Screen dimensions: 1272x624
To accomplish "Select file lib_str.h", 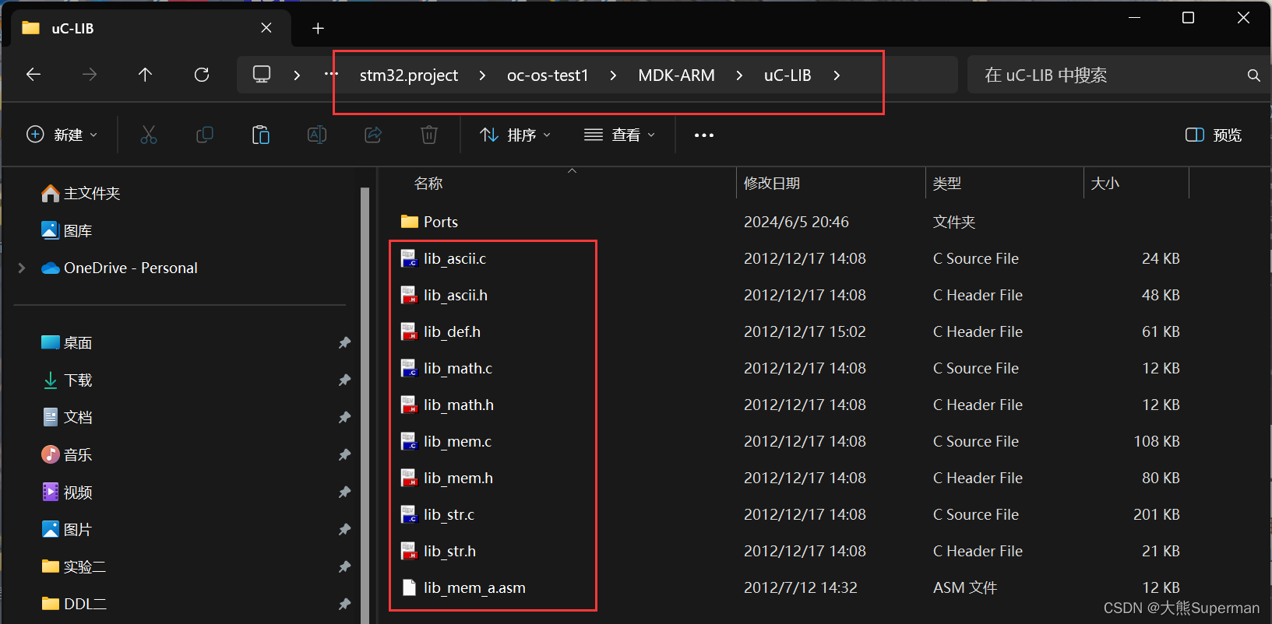I will pyautogui.click(x=450, y=551).
